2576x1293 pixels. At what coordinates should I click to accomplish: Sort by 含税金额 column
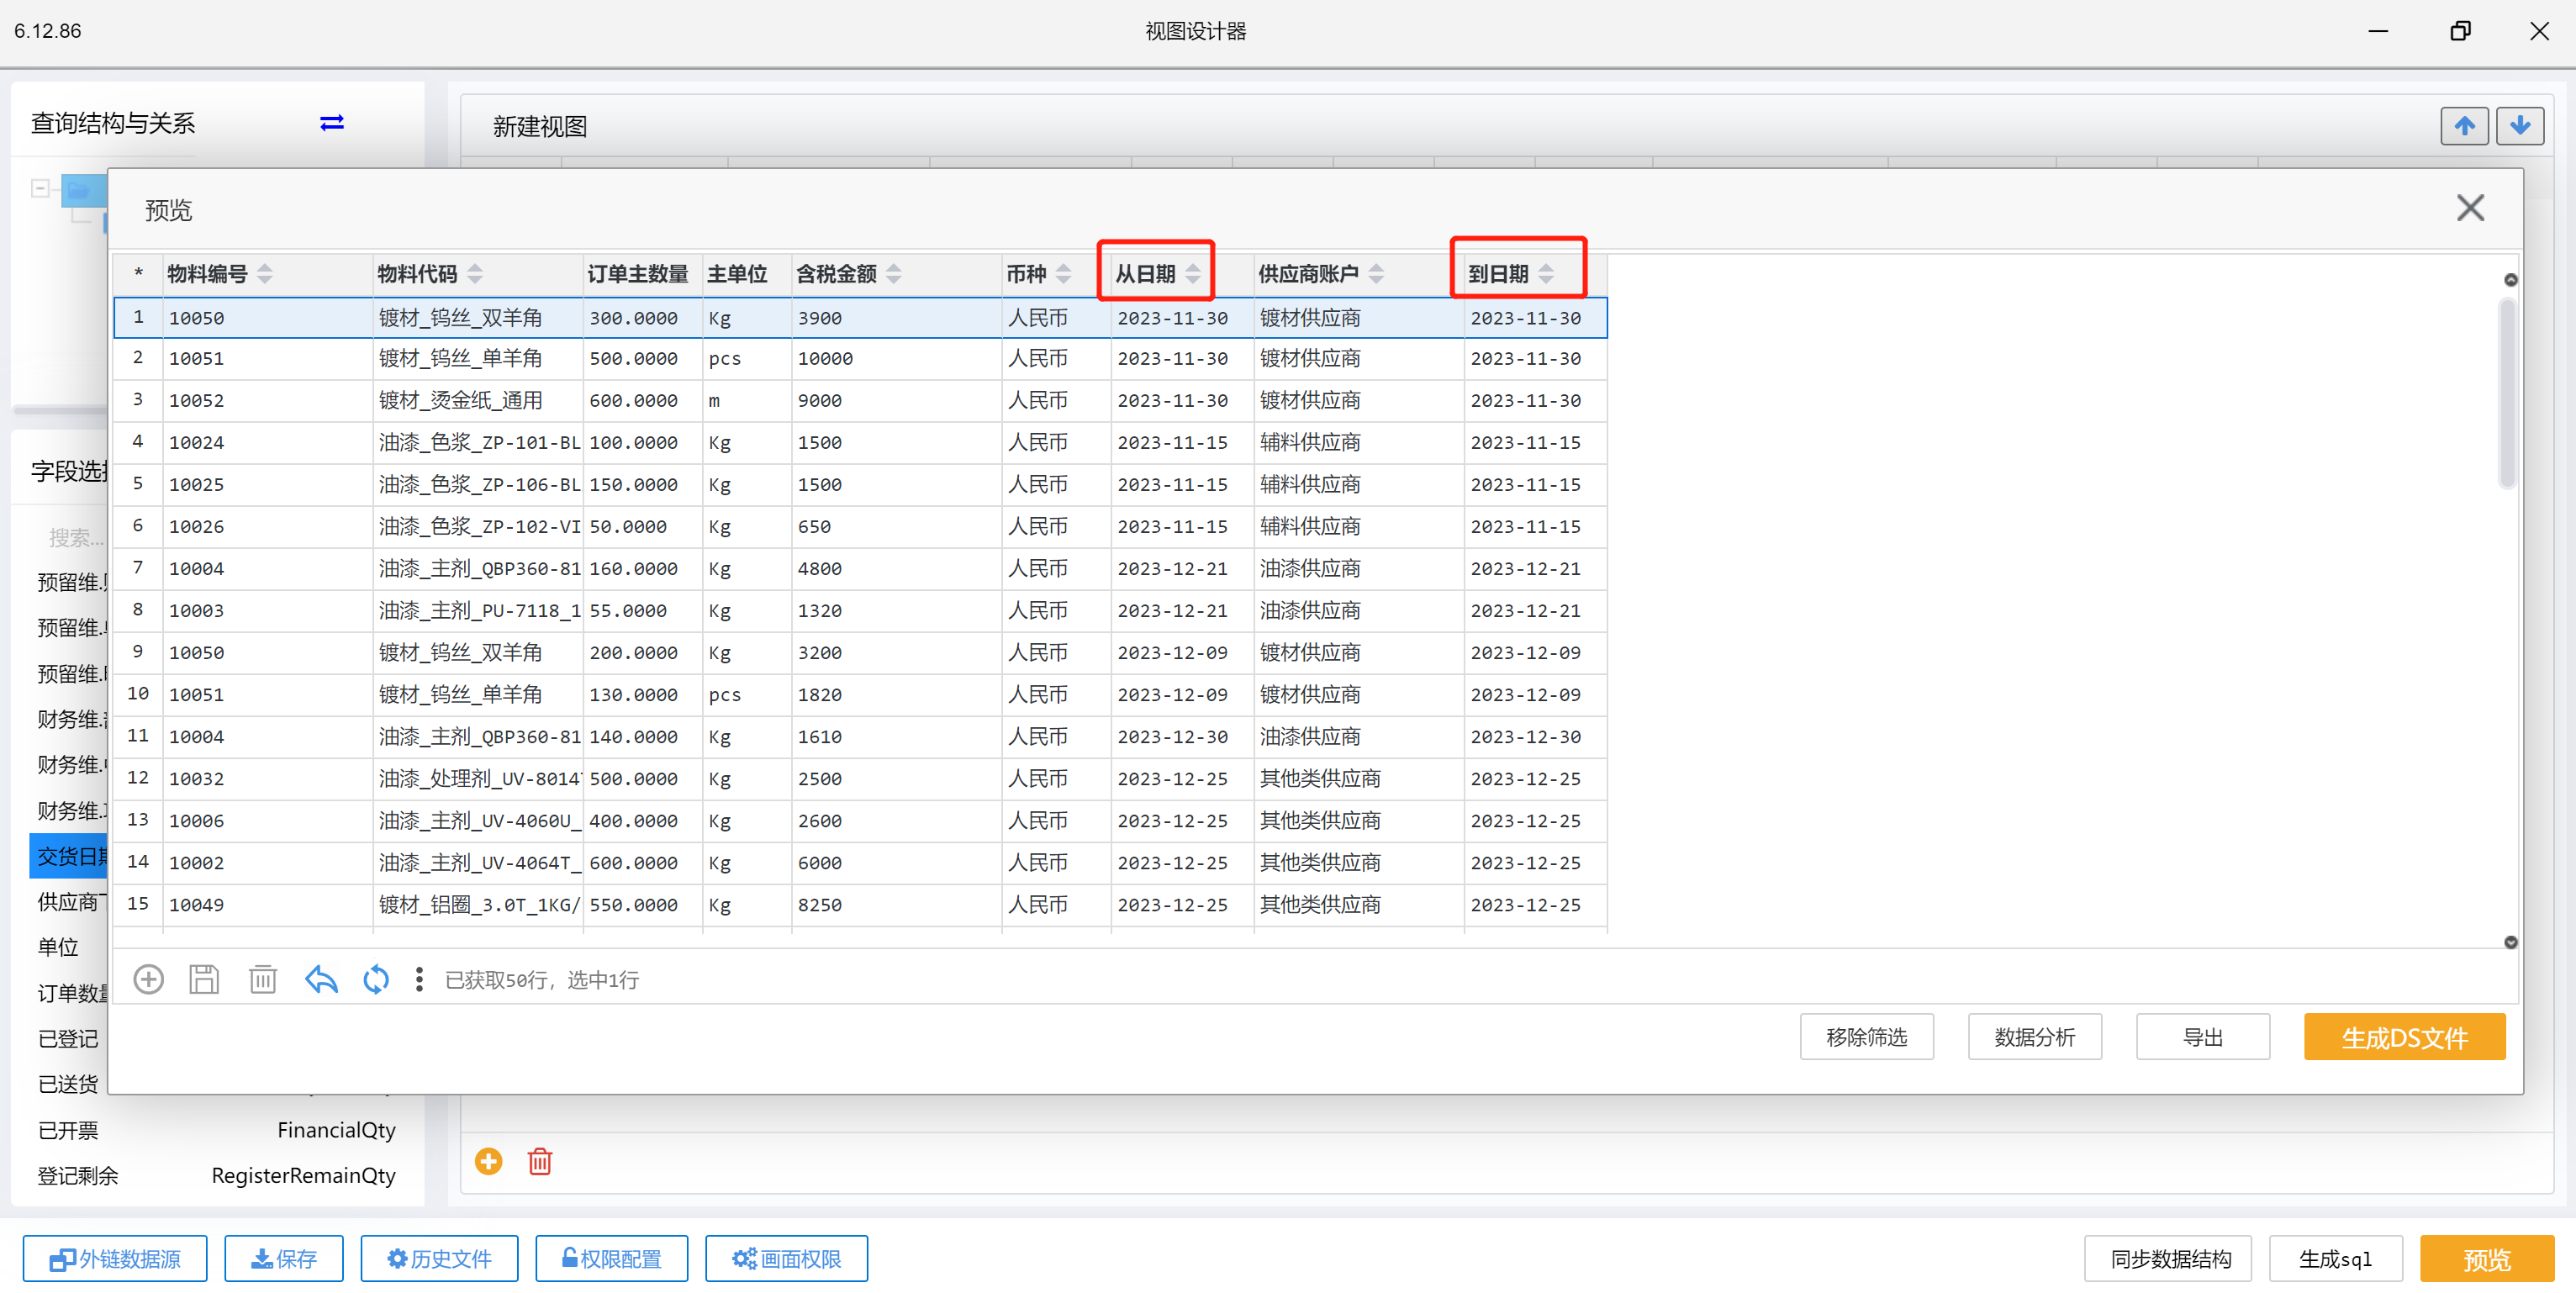click(x=894, y=273)
